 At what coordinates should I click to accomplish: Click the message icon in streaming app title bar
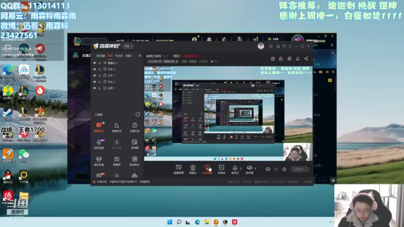[271, 46]
